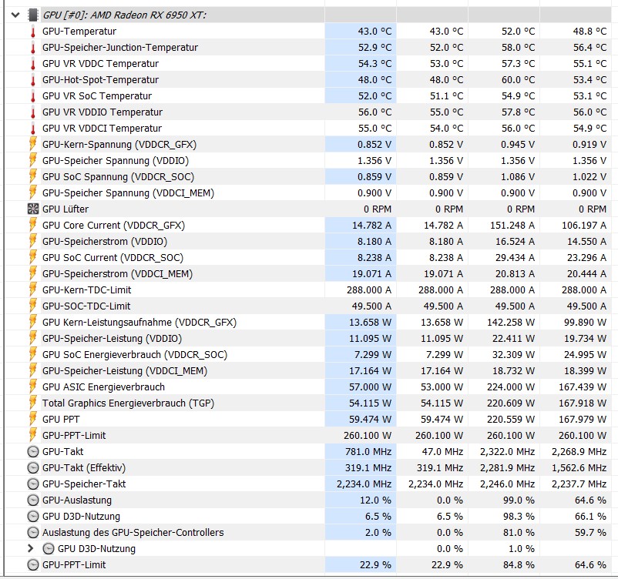This screenshot has width=618, height=579.
Task: Click maximum ASIC power 224.000 W
Action: [x=510, y=387]
